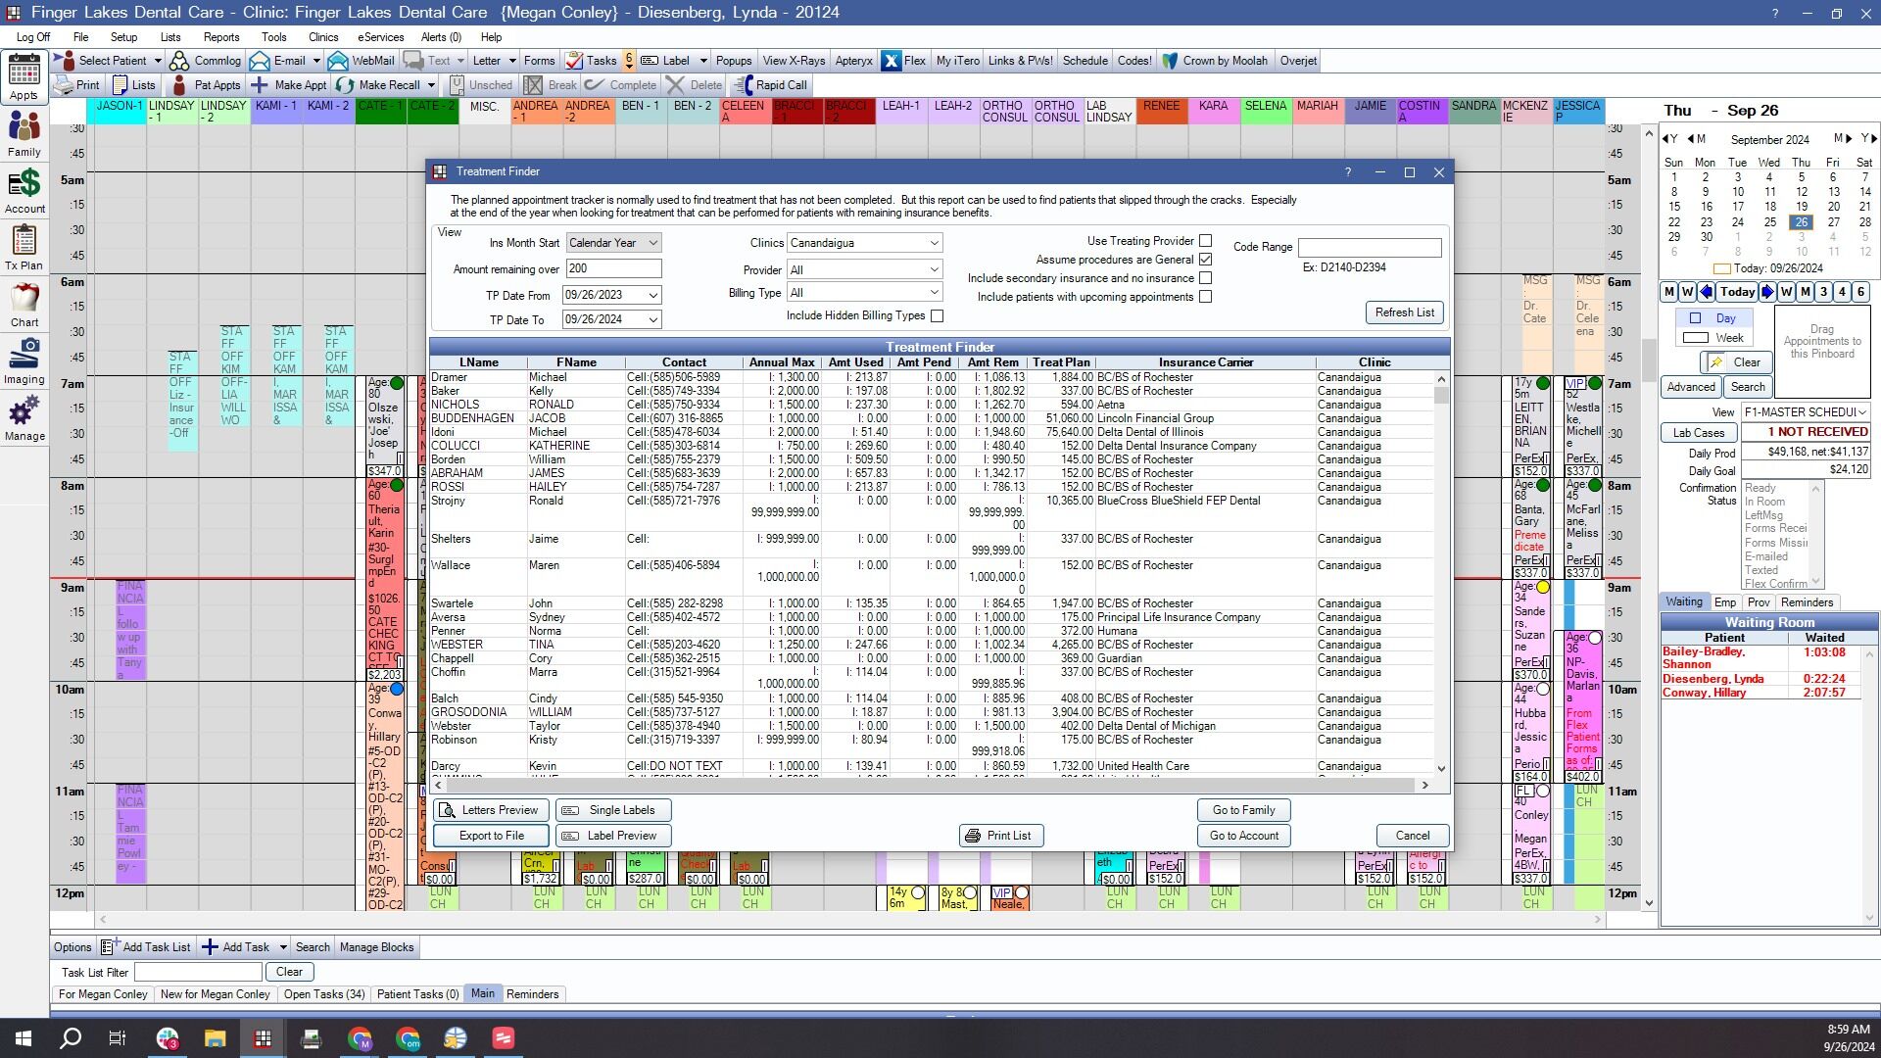Click the Refresh List button
Screen dimensions: 1881x1058
pos(1404,313)
